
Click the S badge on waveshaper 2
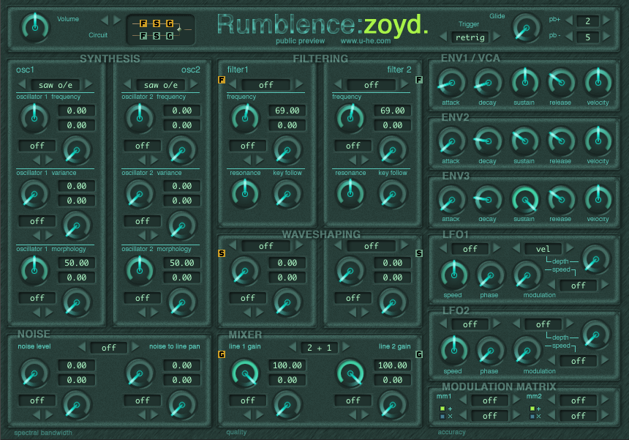419,253
